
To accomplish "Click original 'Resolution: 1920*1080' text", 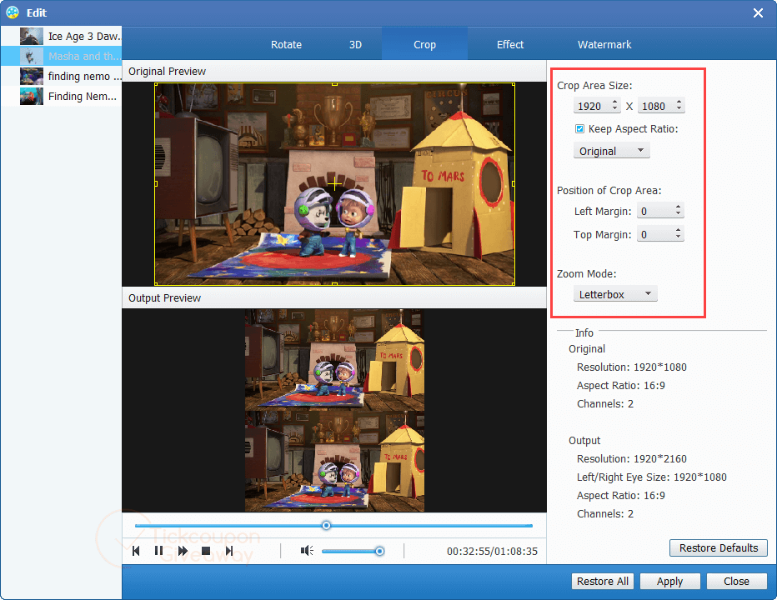I will coord(631,367).
